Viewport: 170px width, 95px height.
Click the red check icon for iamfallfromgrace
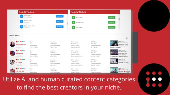pyautogui.click(x=17, y=41)
